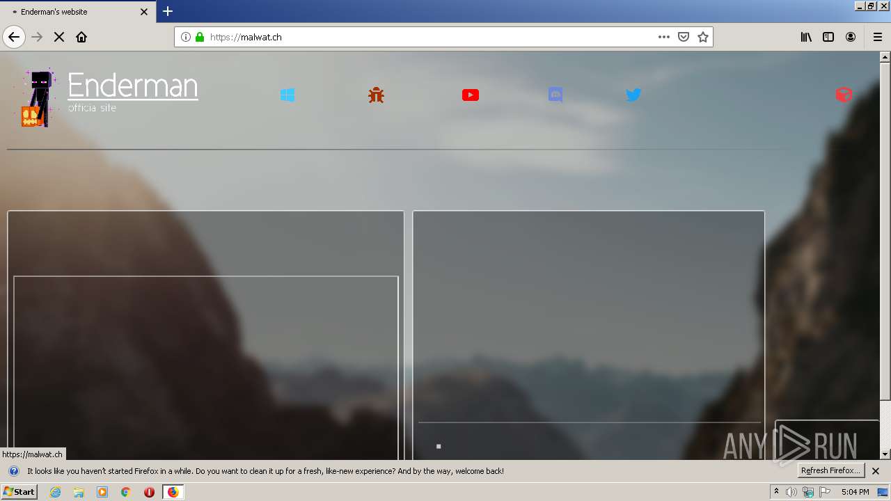The image size is (891, 501).
Task: Open media player taskbar icon
Action: pos(102,492)
